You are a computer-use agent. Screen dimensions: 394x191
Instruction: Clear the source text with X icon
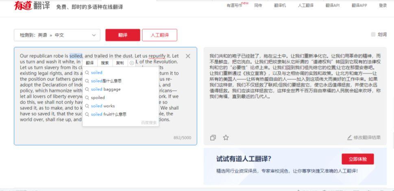point(188,56)
